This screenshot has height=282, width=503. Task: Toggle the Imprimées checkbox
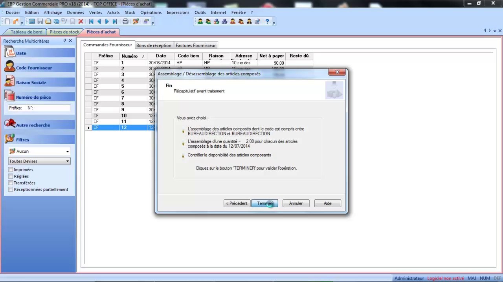tap(11, 170)
